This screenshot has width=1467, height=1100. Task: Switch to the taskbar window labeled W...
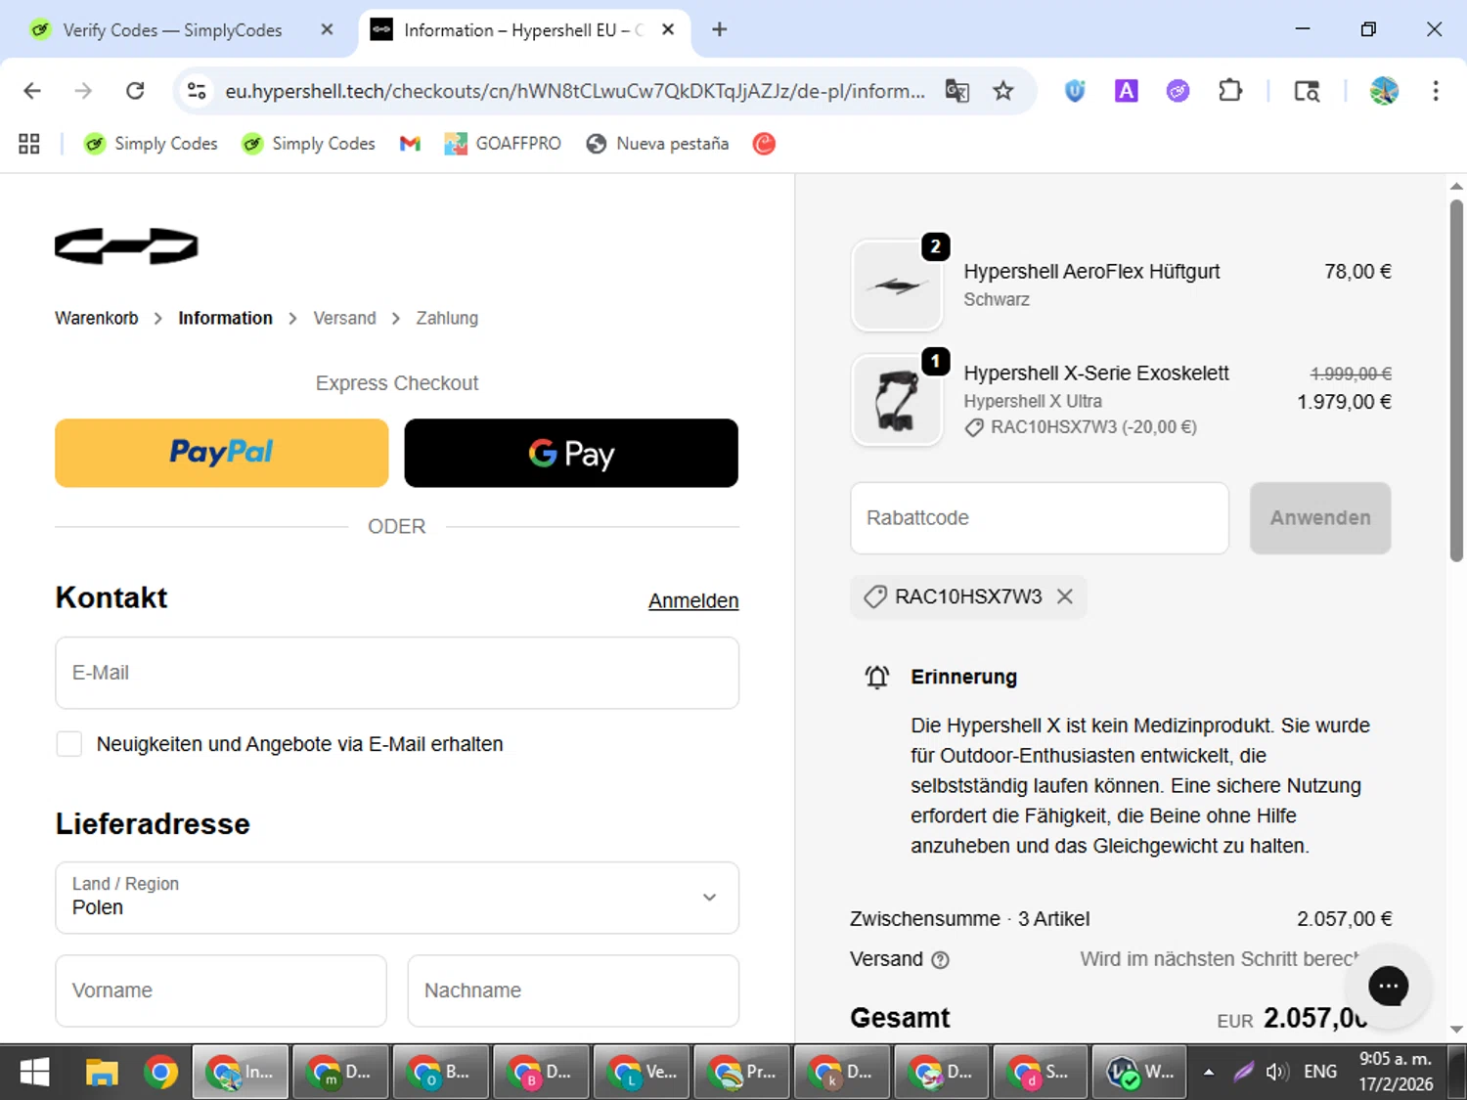tap(1140, 1073)
